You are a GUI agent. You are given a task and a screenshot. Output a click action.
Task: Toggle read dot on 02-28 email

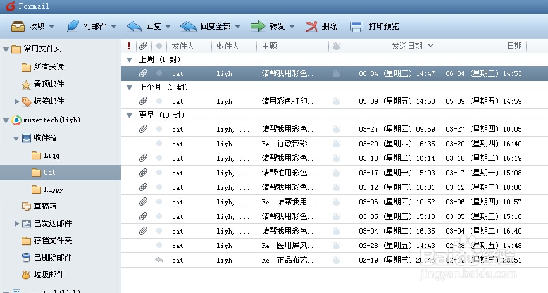click(x=159, y=246)
